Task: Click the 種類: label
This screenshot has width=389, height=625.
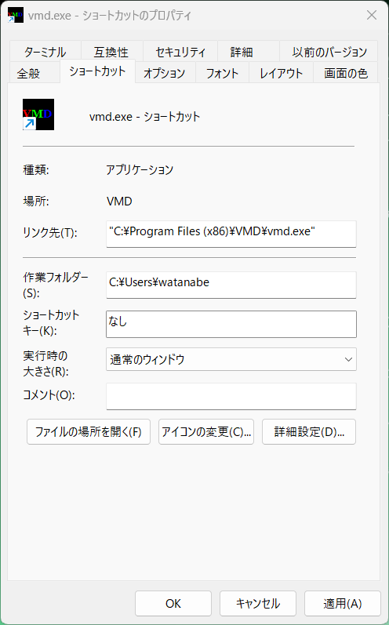Action: point(36,170)
